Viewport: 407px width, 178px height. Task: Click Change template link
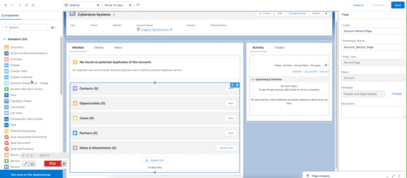(397, 94)
